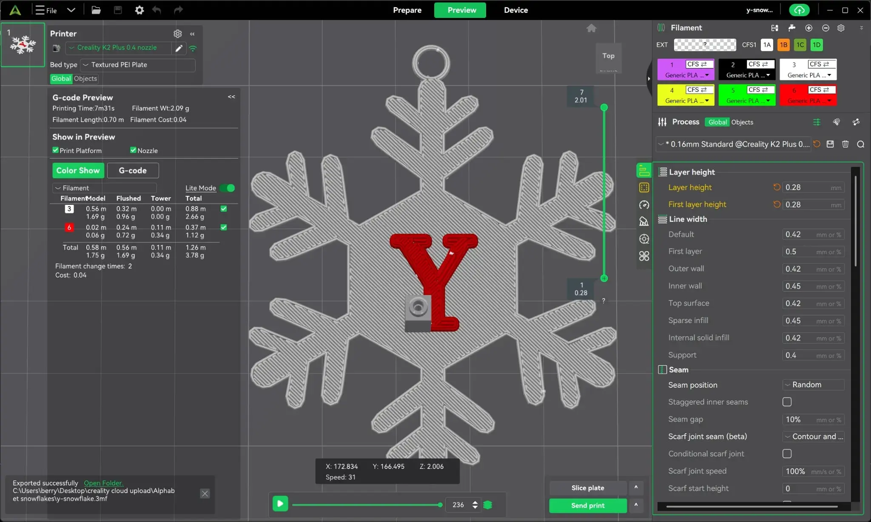The image size is (871, 522).
Task: Click the Send print button
Action: (588, 505)
